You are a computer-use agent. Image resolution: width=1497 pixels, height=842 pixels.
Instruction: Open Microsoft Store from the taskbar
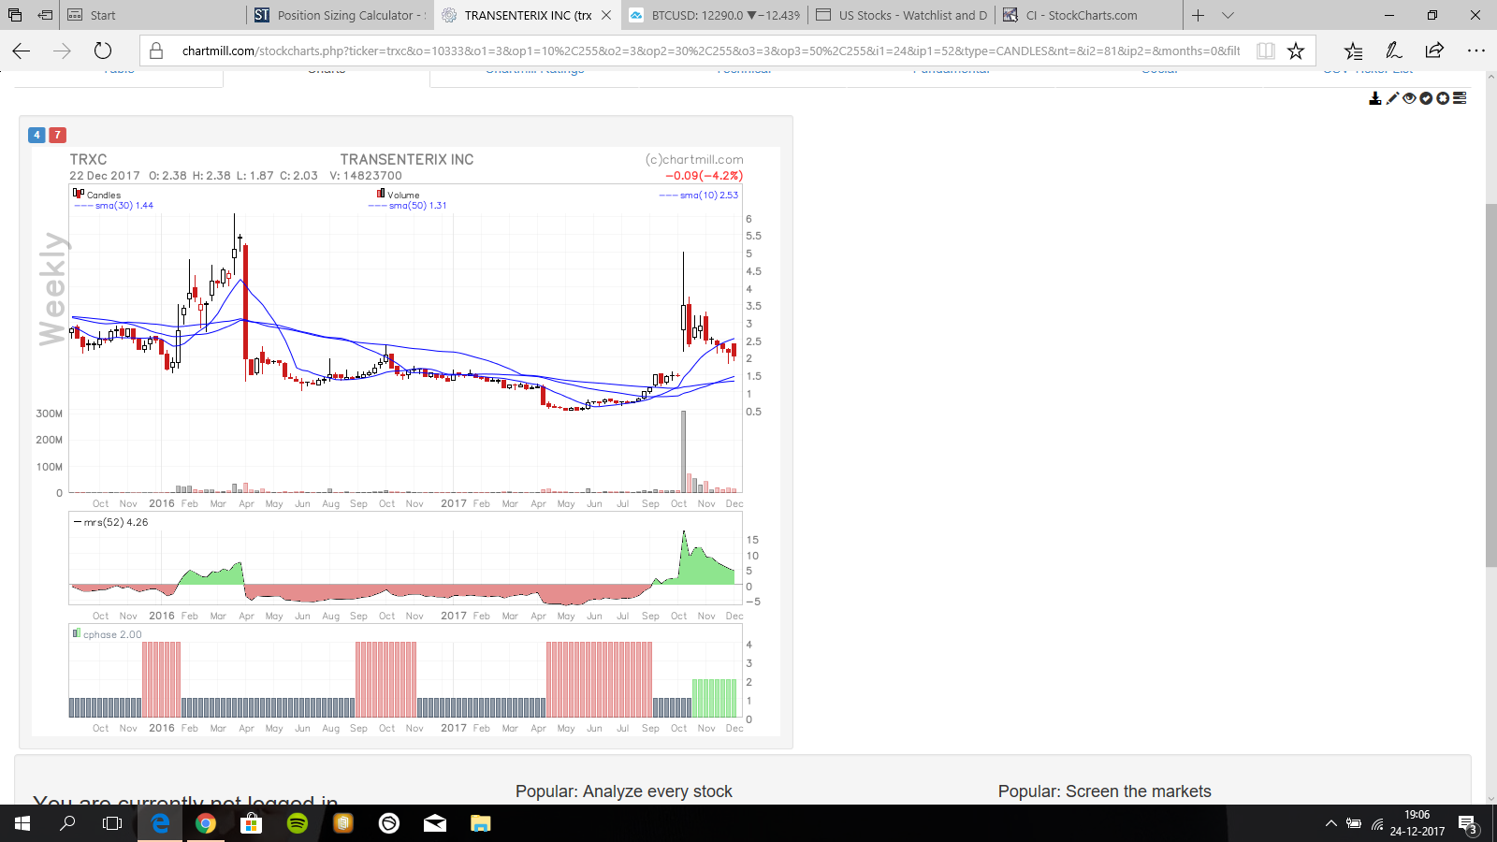click(x=251, y=823)
